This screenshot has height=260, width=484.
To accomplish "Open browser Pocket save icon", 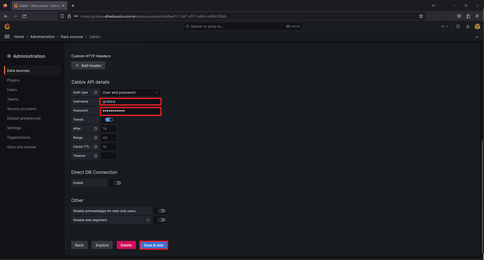I will (459, 16).
